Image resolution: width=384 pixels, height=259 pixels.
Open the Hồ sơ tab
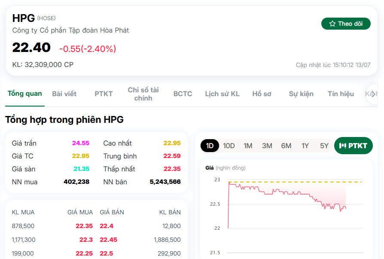(262, 94)
